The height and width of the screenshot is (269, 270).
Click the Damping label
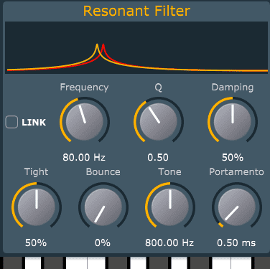pos(233,88)
